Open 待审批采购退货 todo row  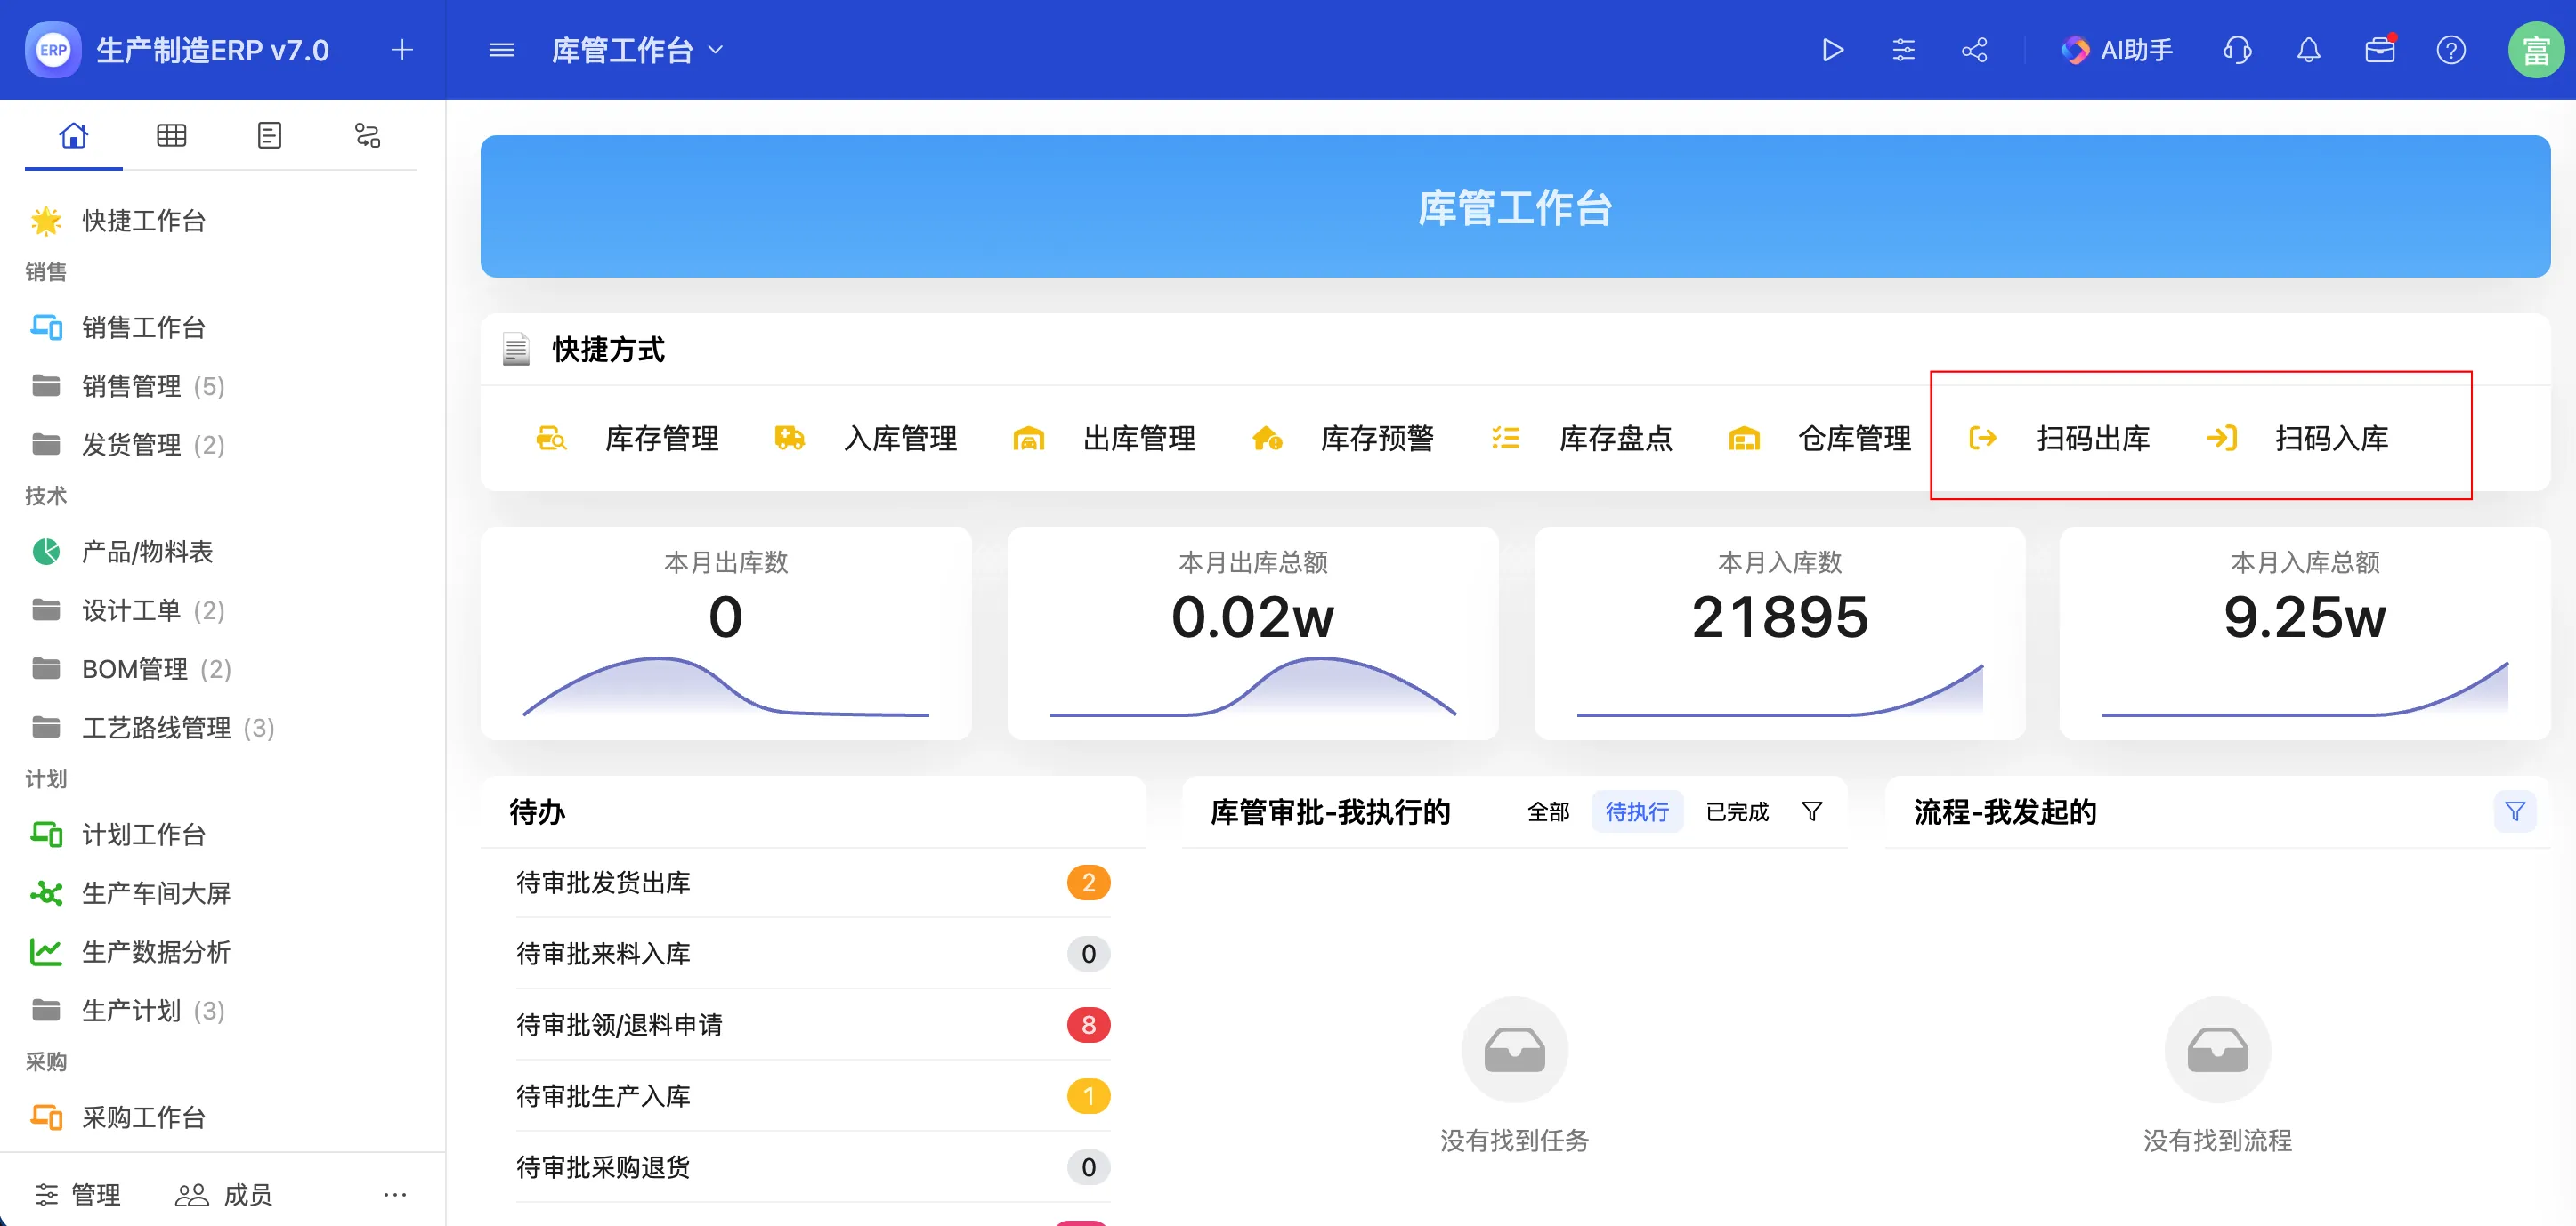(813, 1167)
